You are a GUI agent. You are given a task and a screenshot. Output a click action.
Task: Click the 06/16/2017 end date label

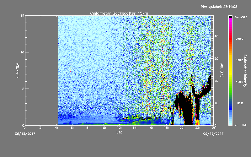[213, 133]
